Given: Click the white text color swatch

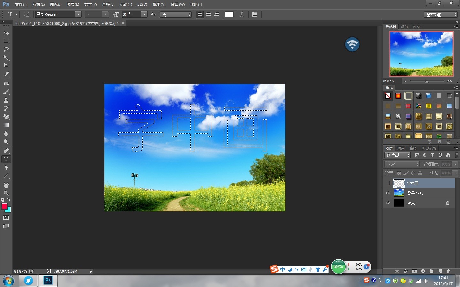Looking at the screenshot, I should (x=229, y=14).
